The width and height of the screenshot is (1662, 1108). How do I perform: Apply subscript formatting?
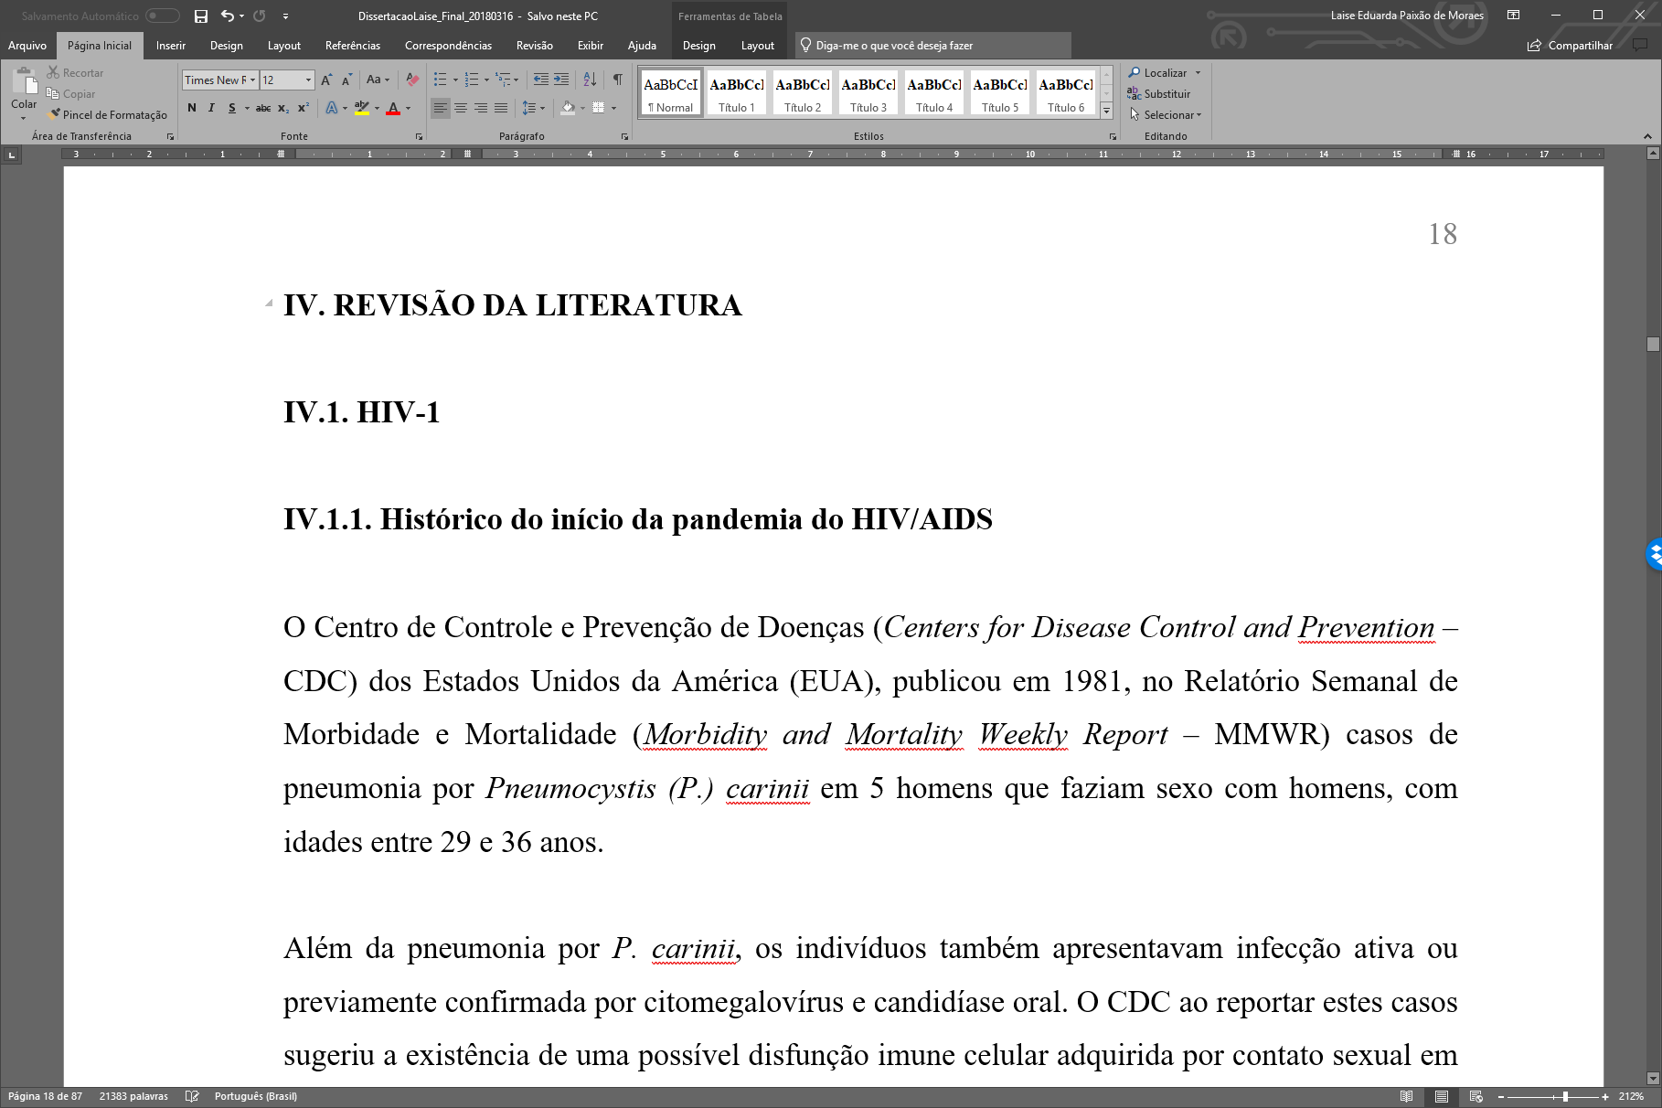(x=283, y=108)
